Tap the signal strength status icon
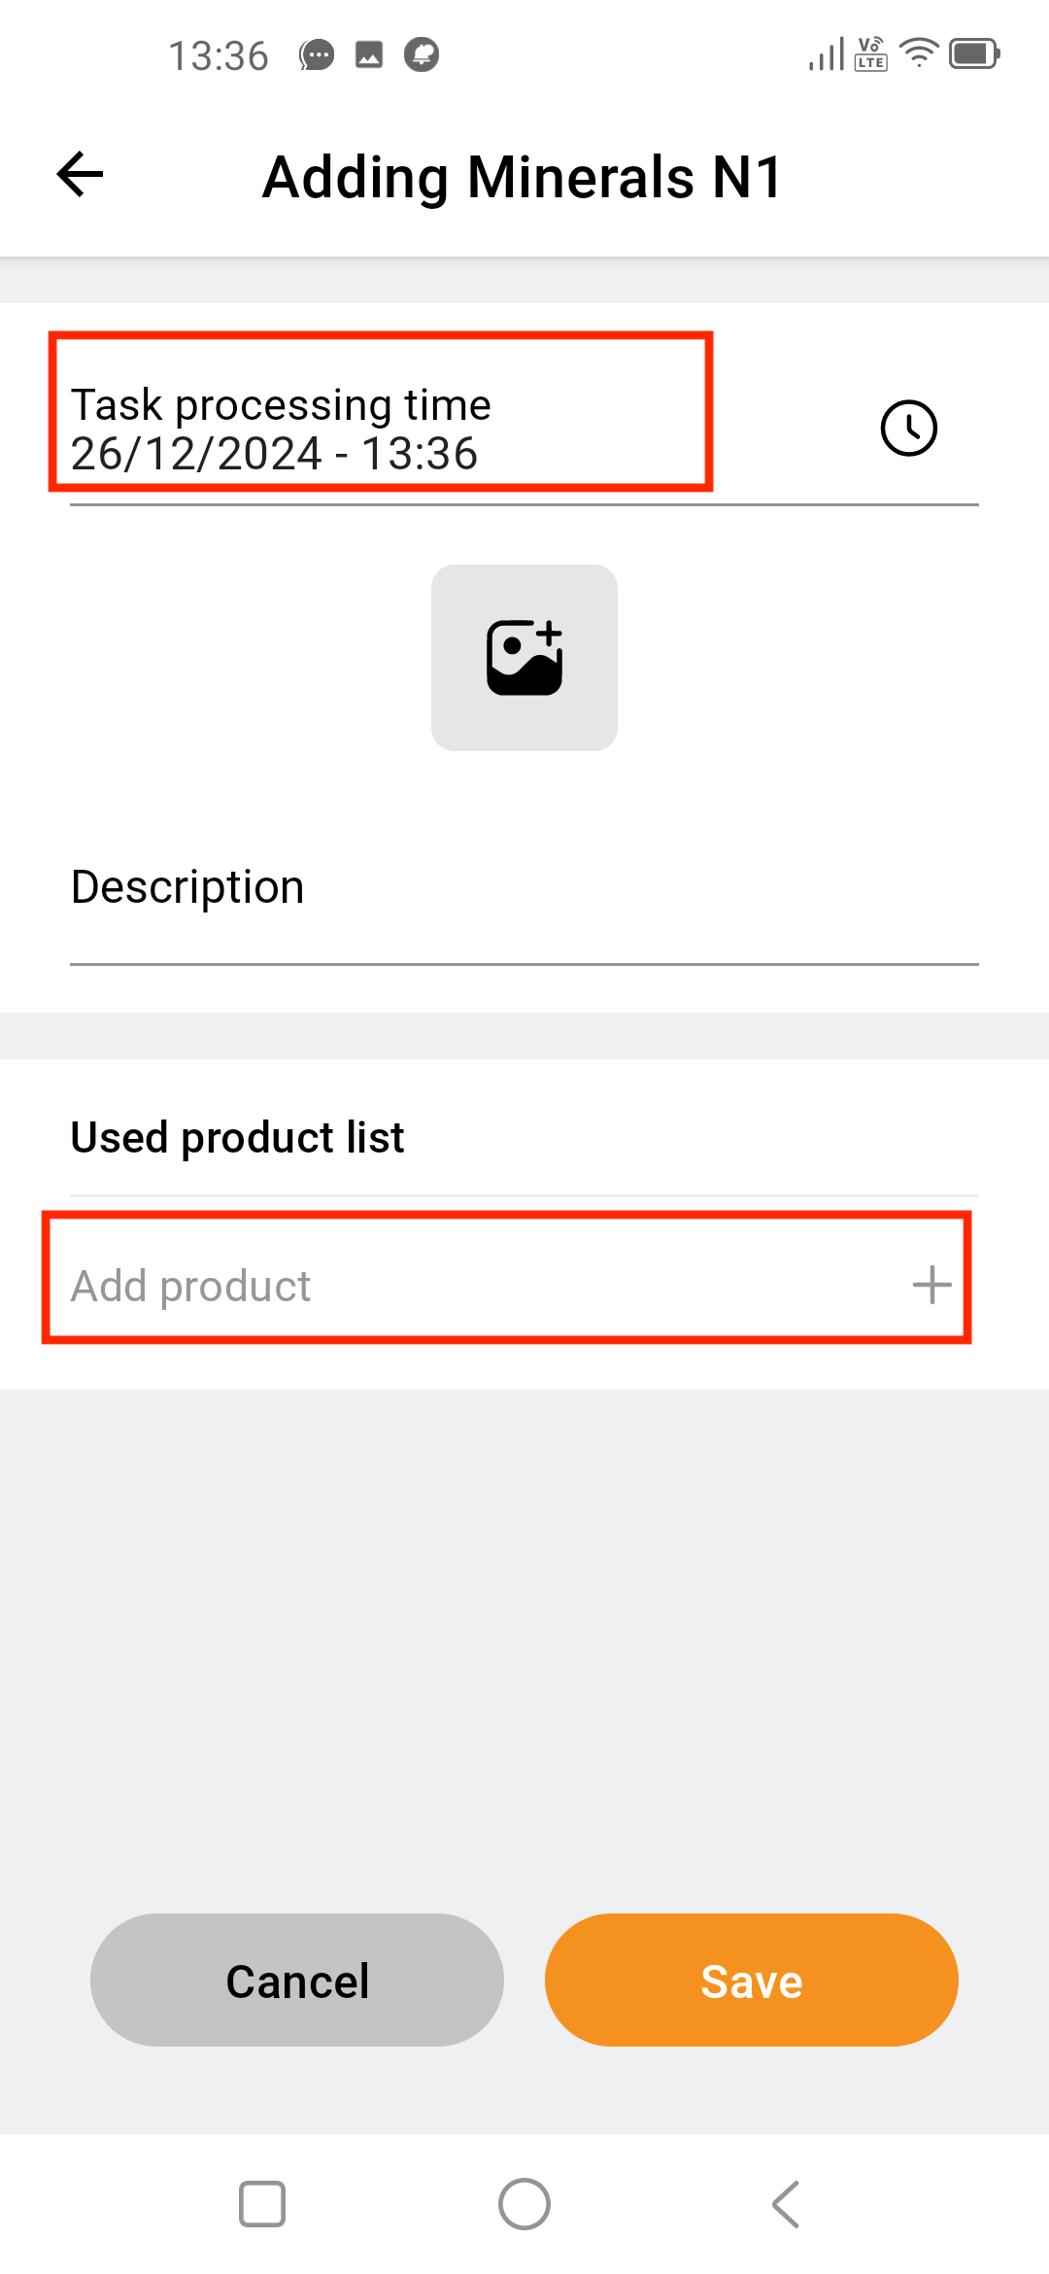The height and width of the screenshot is (2274, 1049). [x=827, y=53]
